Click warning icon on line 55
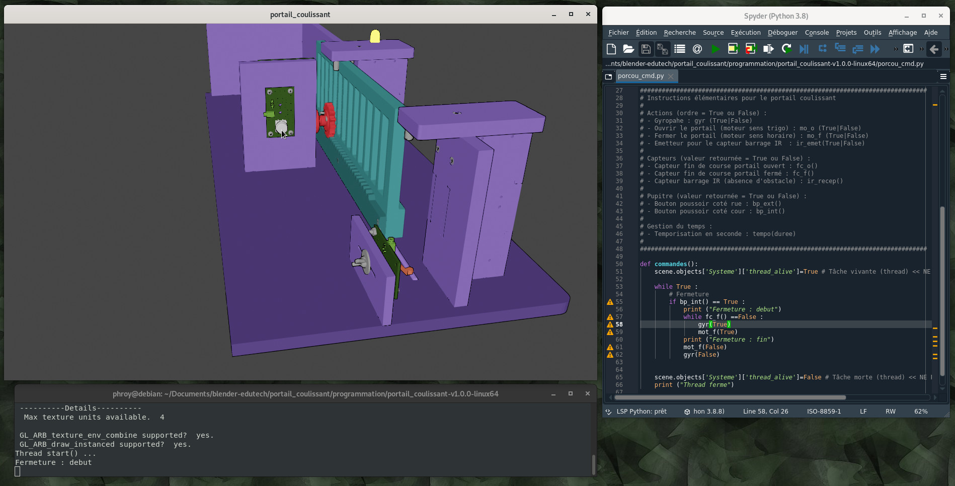 click(x=610, y=302)
